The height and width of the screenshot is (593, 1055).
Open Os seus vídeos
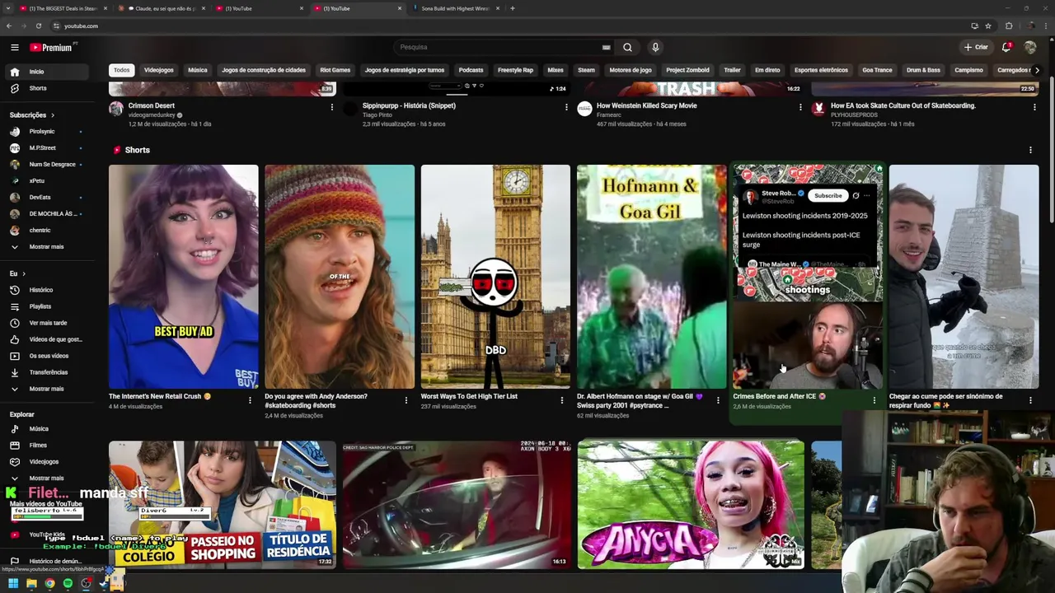[49, 356]
